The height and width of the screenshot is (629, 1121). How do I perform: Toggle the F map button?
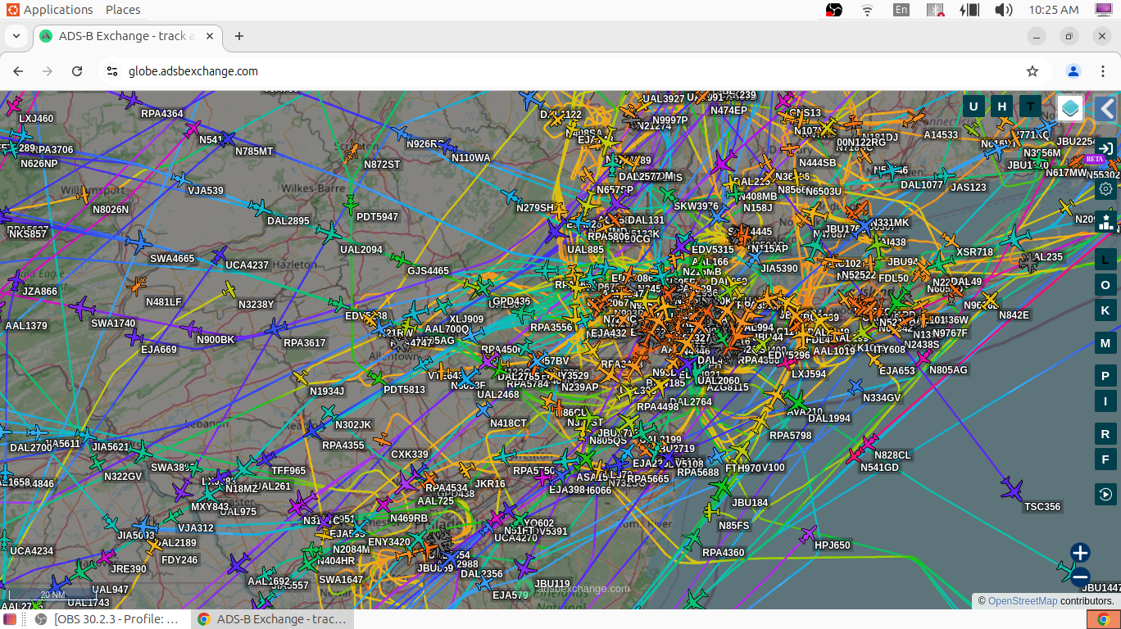tap(1105, 459)
